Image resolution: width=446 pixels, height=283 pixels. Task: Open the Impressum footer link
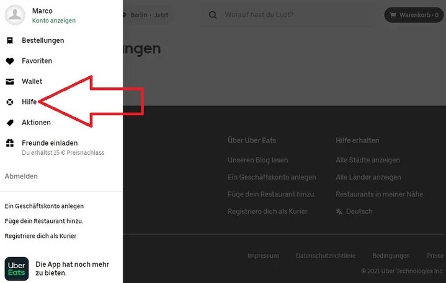(x=263, y=256)
